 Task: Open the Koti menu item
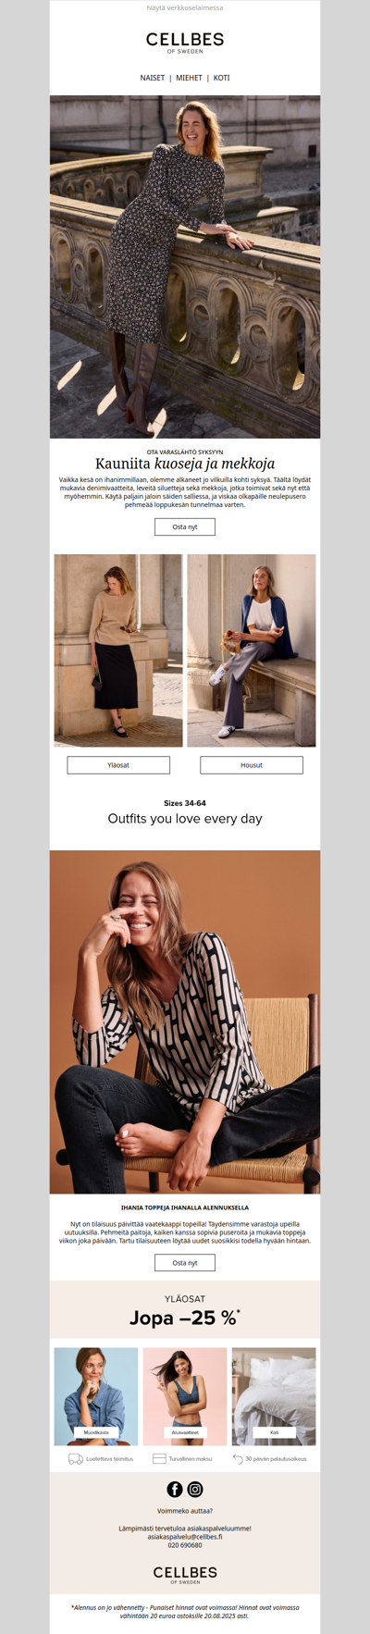tap(222, 78)
